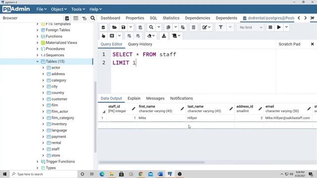The height and width of the screenshot is (178, 317).
Task: Select the film_category table in tree
Action: (x=62, y=118)
